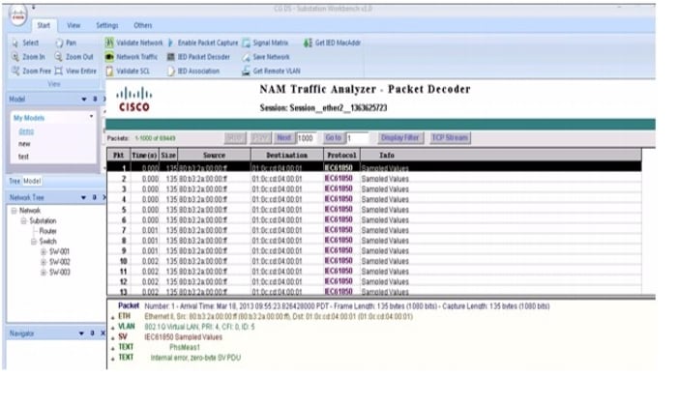Choose the Zoom Free tool
This screenshot has height=405, width=678.
(x=31, y=71)
